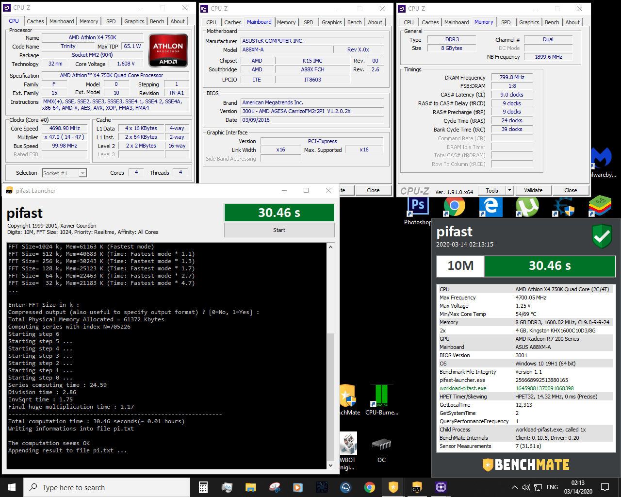Viewport: 621px width, 497px height.
Task: Launch the Google Chrome desktop shortcut
Action: pos(455,207)
